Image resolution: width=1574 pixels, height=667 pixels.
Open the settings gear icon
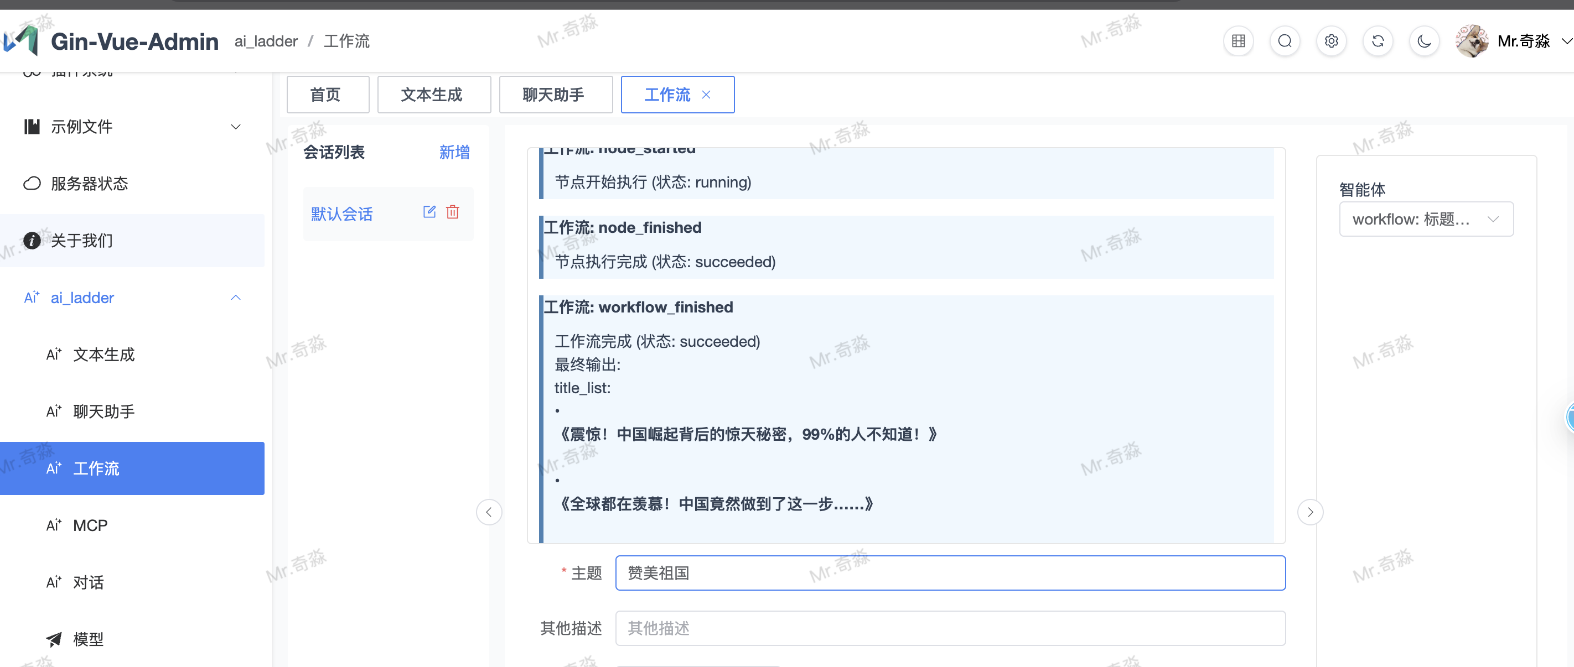tap(1331, 41)
